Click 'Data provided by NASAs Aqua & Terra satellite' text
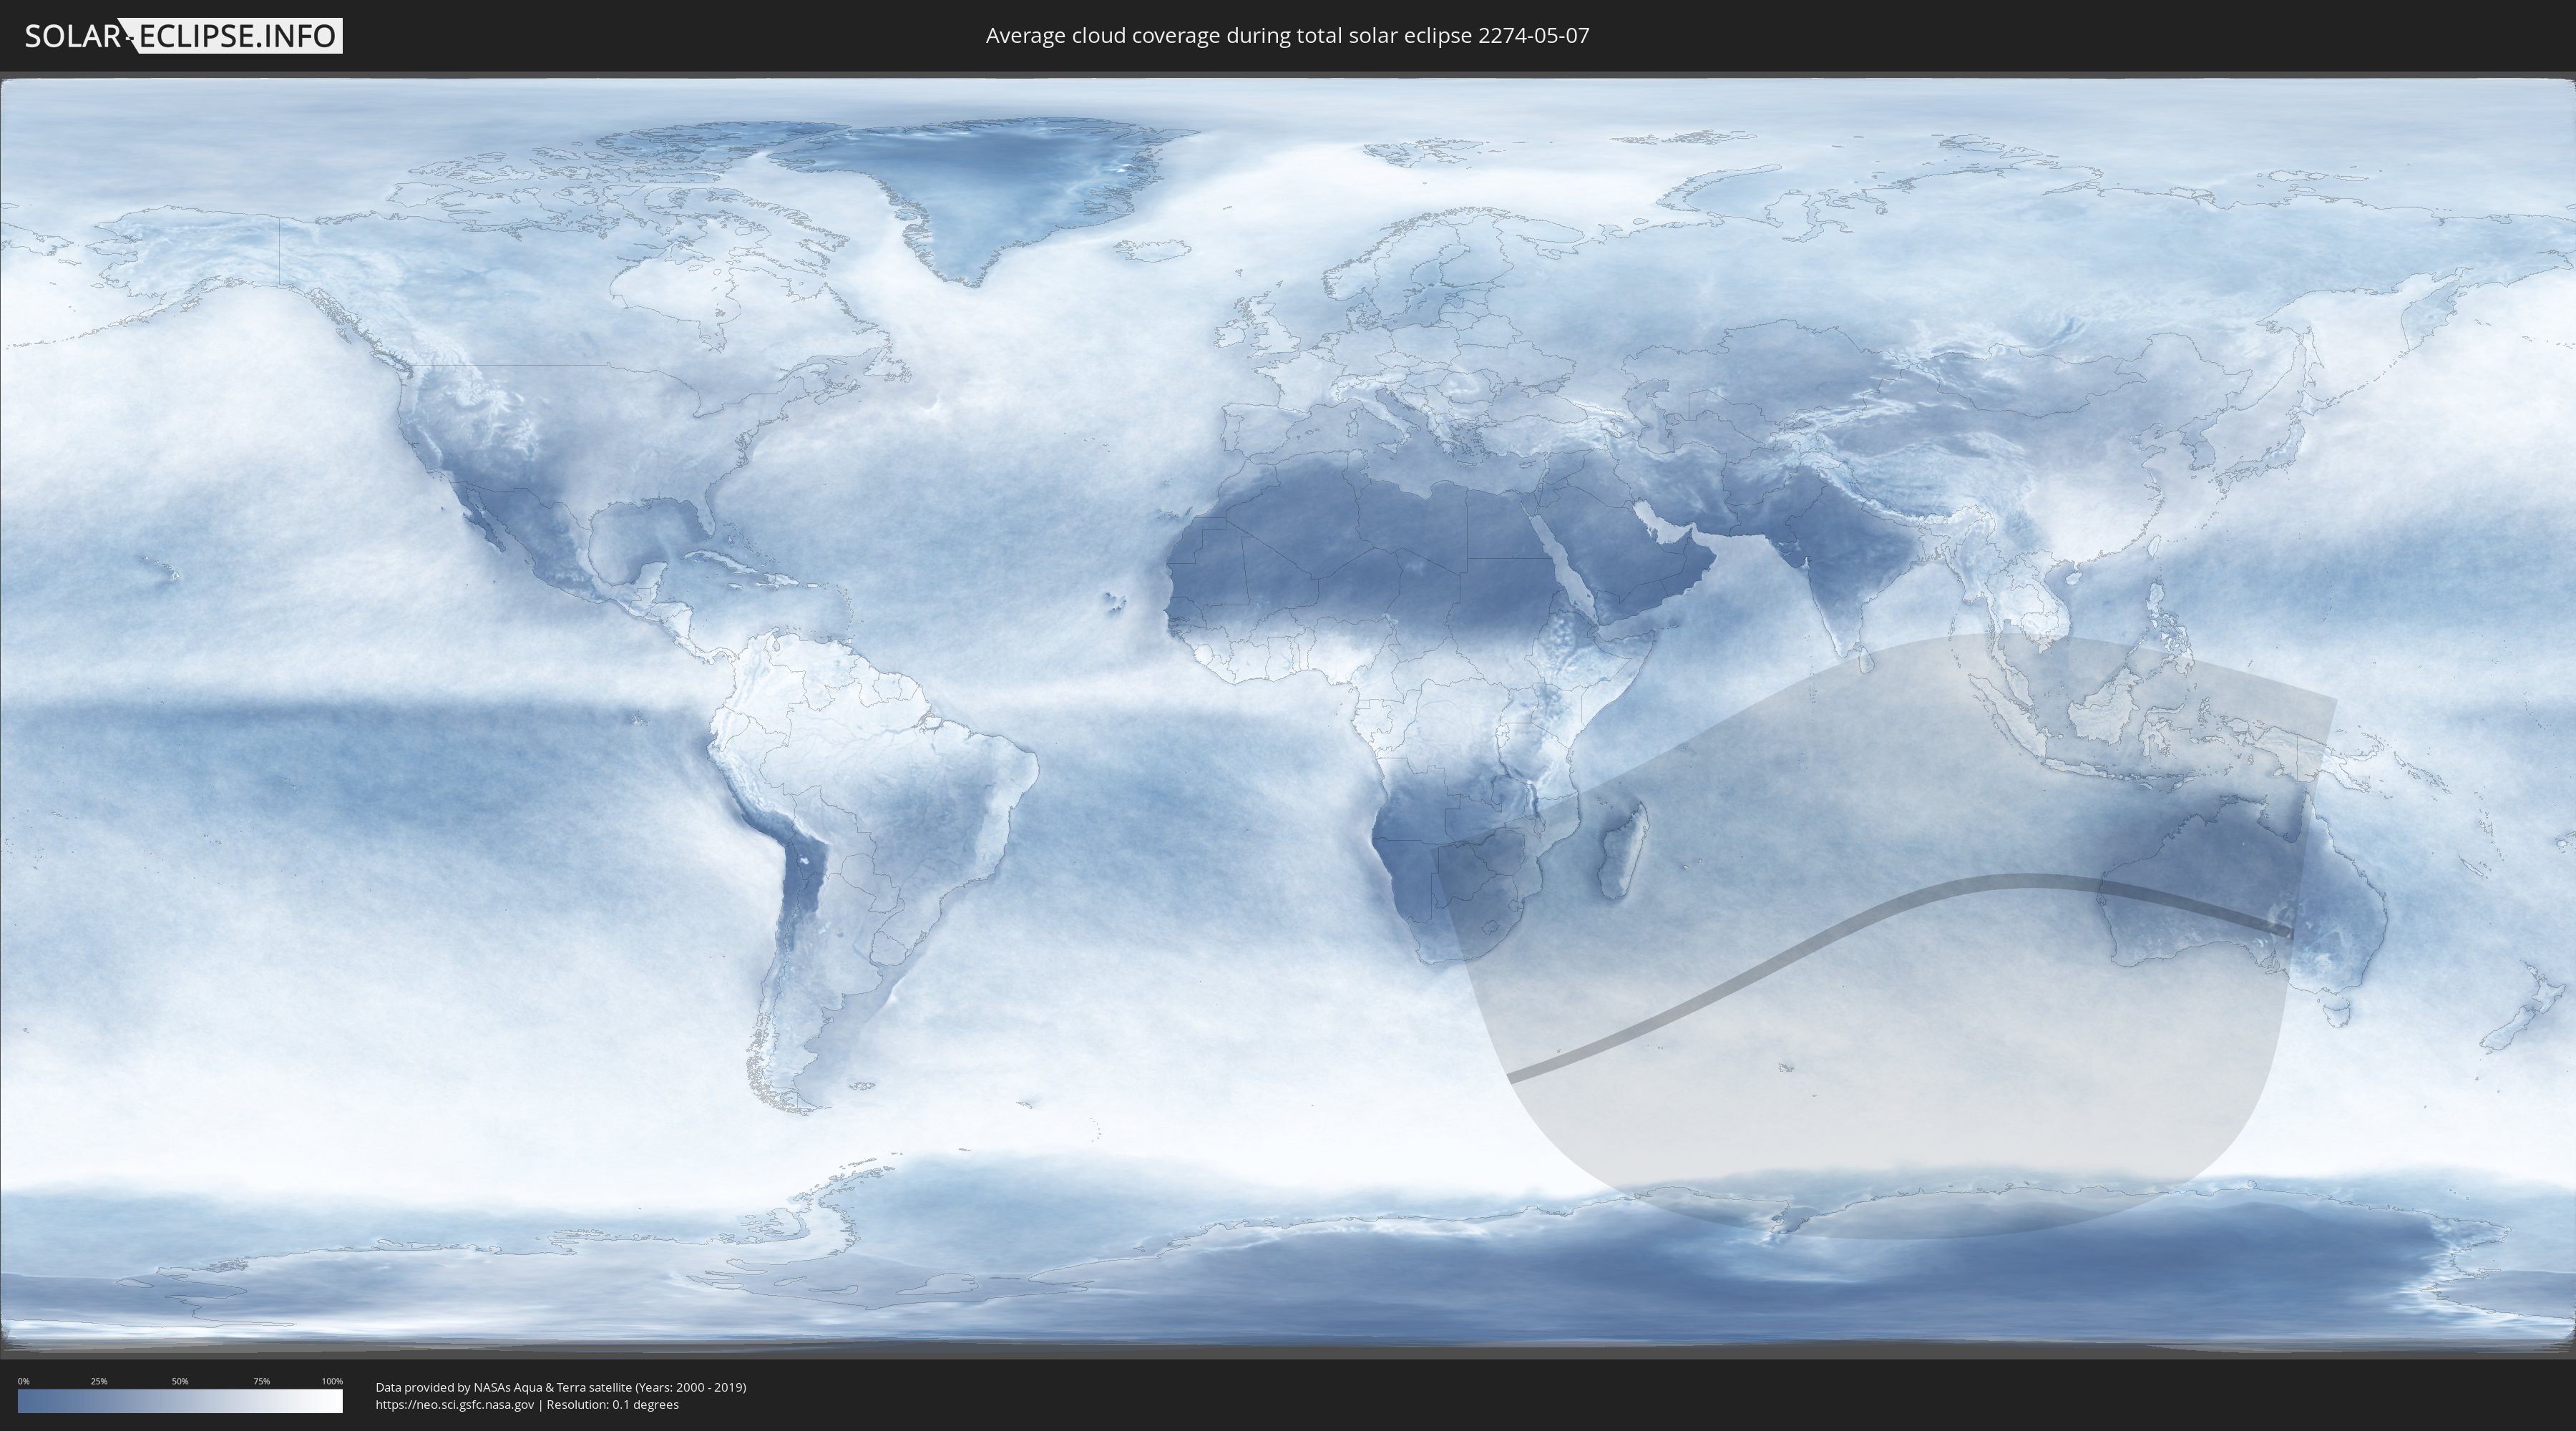Image resolution: width=2576 pixels, height=1431 pixels. point(503,1387)
